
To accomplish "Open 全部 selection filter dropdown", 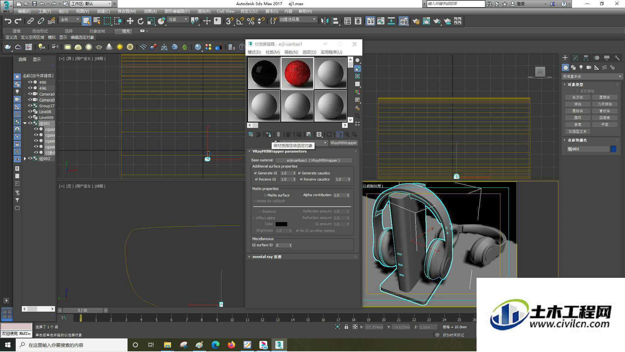I will tap(70, 20).
